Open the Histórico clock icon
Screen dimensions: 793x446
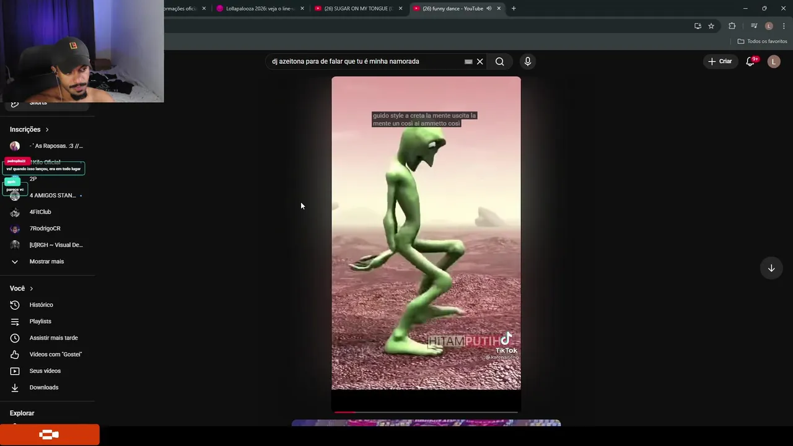point(15,305)
